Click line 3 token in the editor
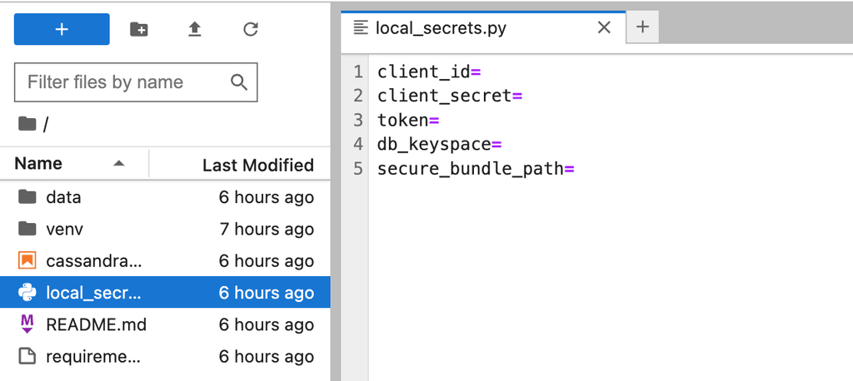Viewport: 853px width, 381px height. click(x=402, y=120)
